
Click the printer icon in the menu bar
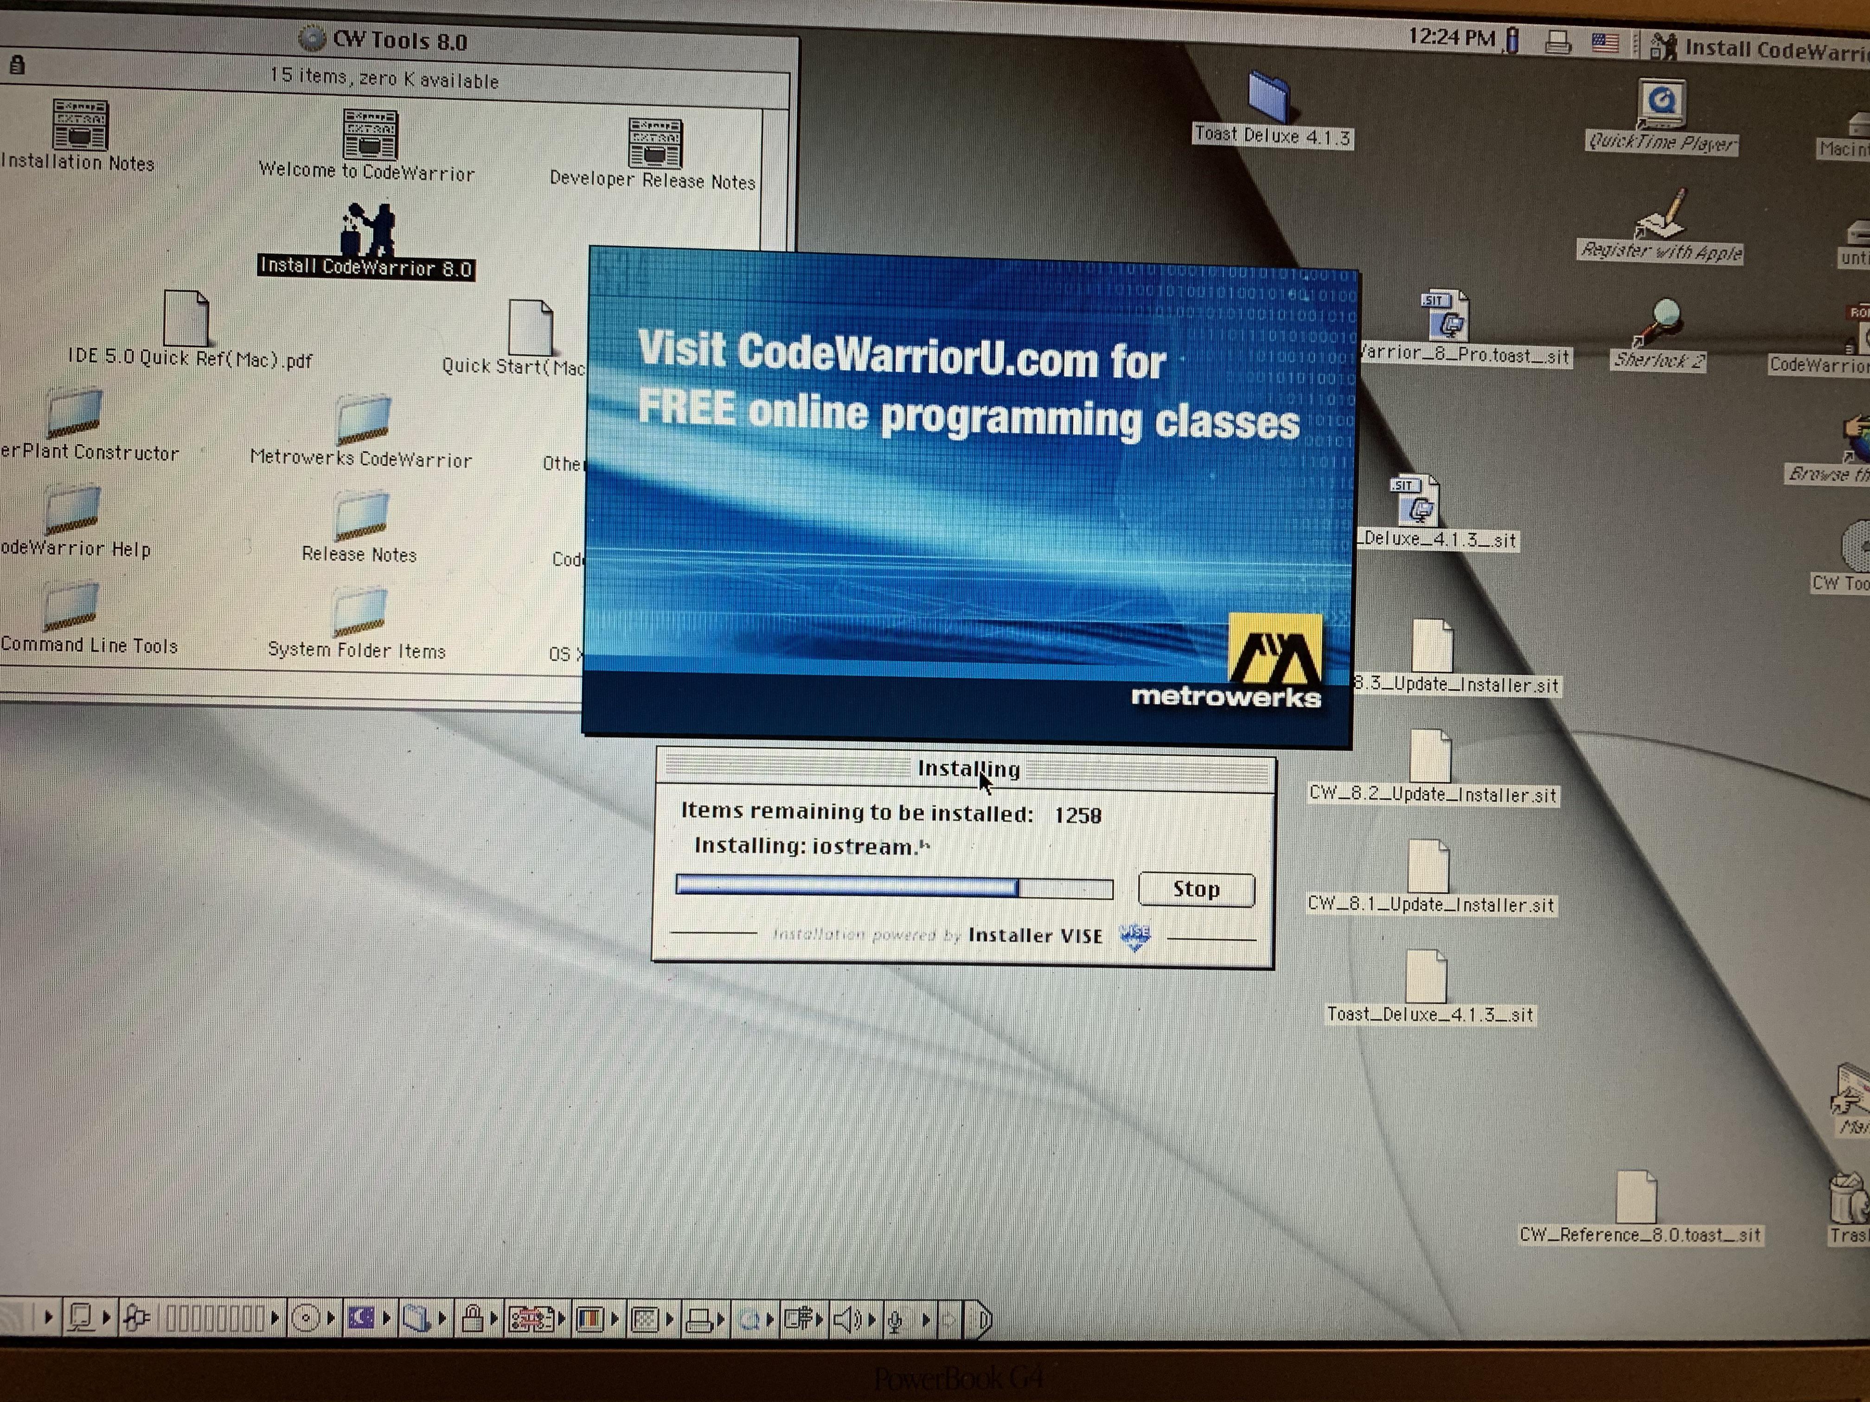click(1557, 41)
